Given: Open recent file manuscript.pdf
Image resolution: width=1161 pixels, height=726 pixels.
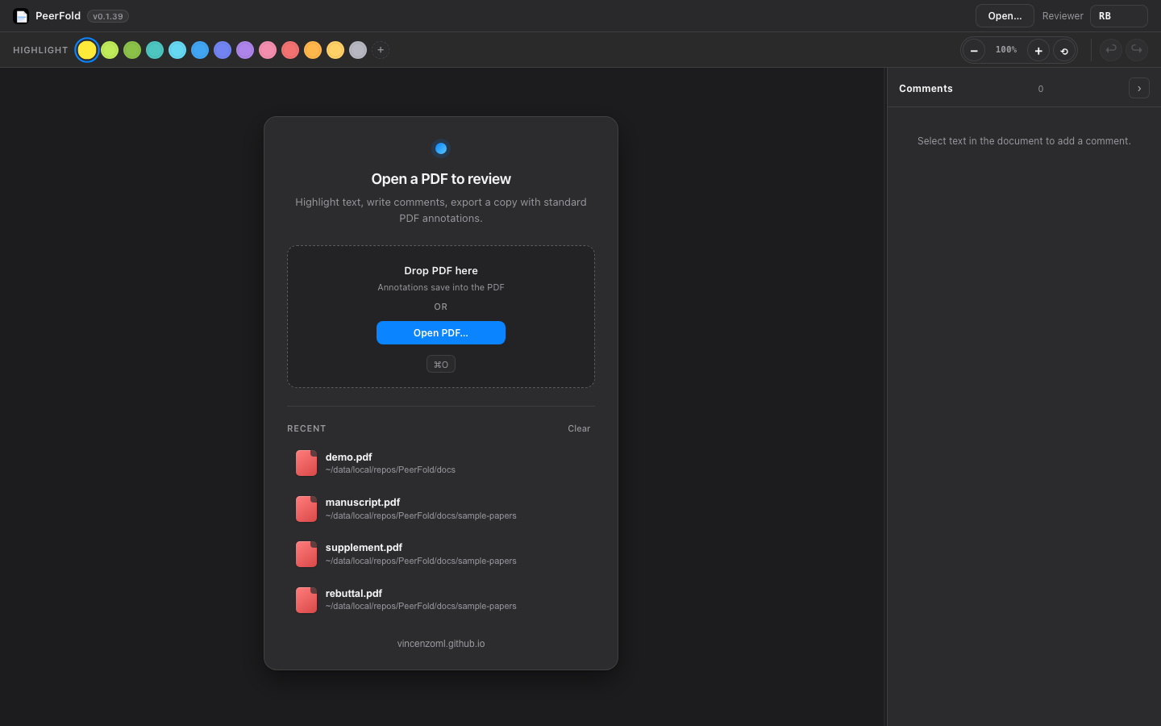Looking at the screenshot, I should pos(441,509).
